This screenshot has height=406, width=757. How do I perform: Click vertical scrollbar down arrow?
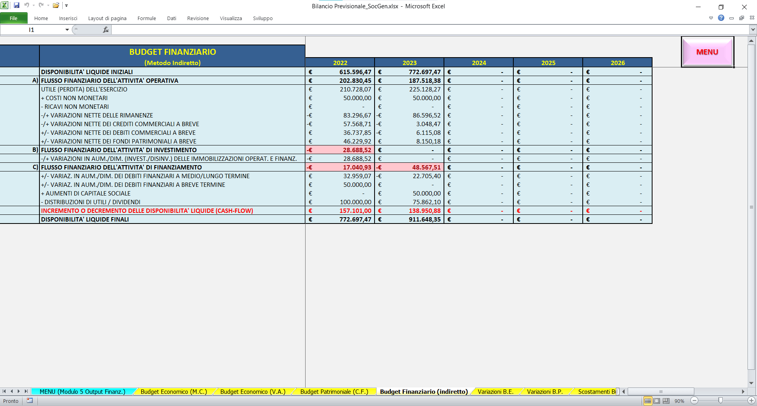click(x=751, y=383)
